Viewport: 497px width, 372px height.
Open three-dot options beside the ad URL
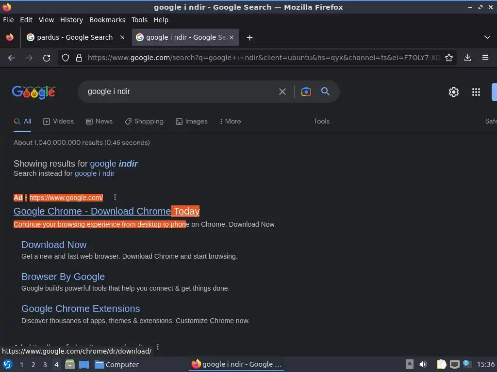point(115,198)
